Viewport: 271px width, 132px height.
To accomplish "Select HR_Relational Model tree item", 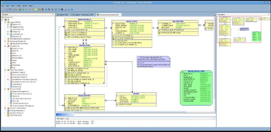I will [20, 44].
